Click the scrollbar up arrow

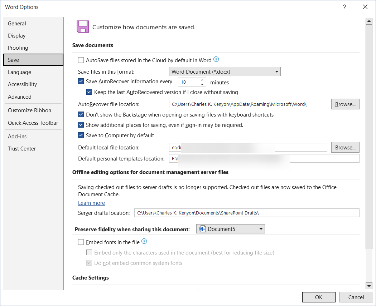point(369,21)
